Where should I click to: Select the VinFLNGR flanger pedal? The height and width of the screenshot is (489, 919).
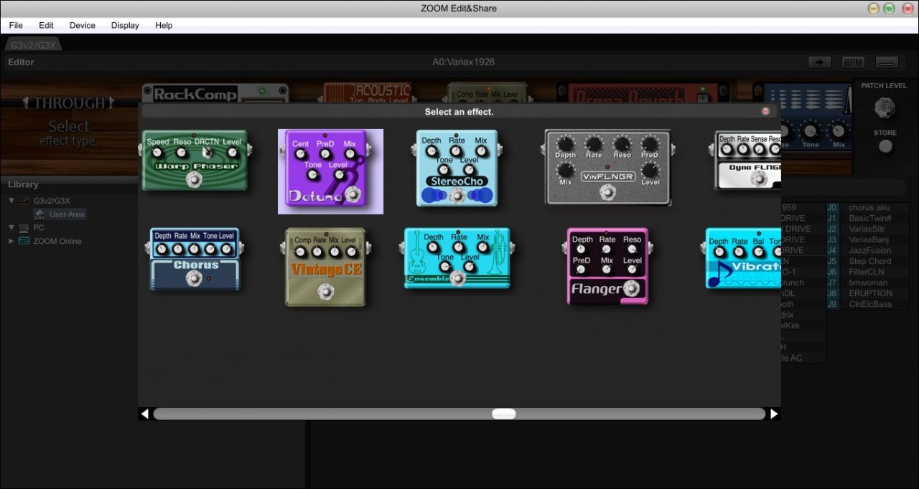pos(607,167)
